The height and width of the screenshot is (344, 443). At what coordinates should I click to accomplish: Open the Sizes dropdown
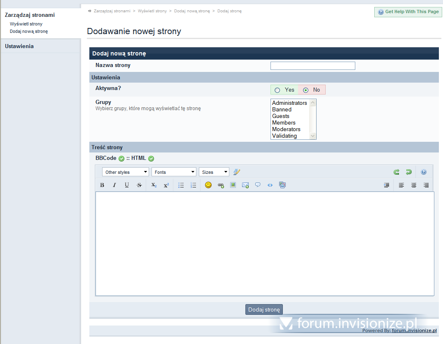click(214, 172)
